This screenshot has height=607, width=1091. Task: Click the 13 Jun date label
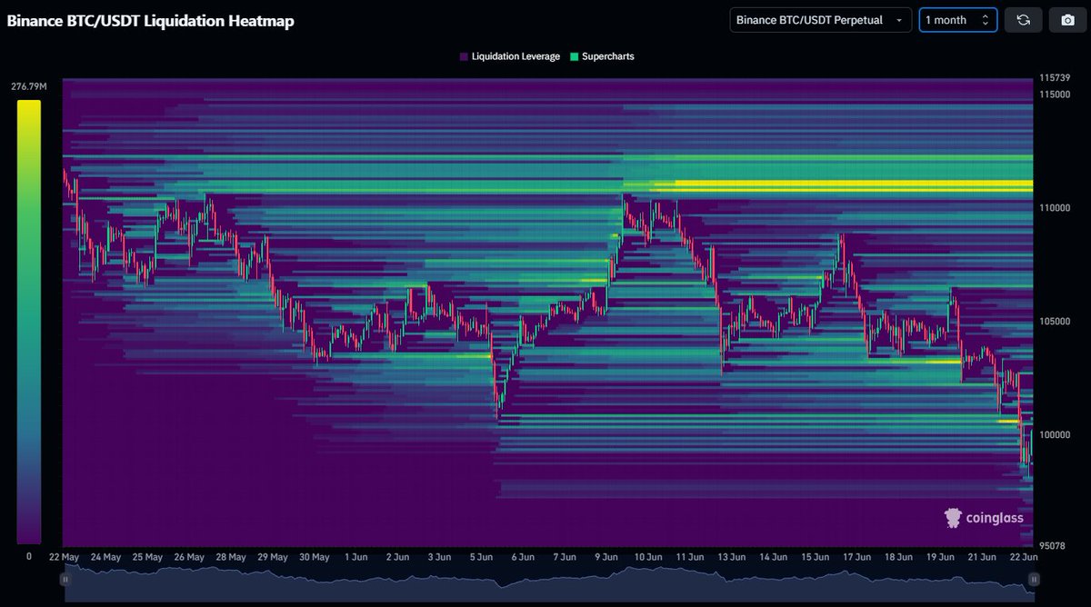(x=732, y=557)
